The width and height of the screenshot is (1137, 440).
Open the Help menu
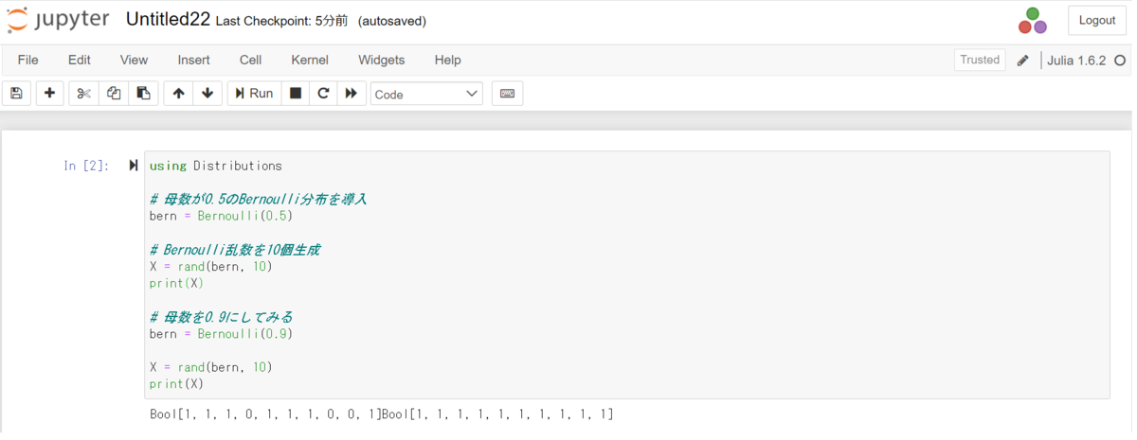pos(447,60)
